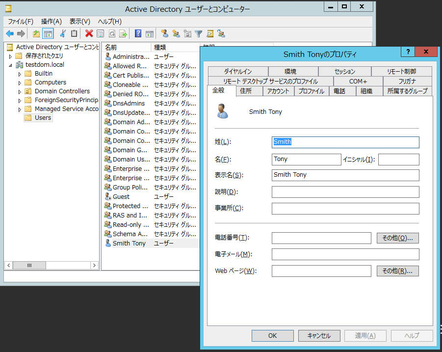Switch to the ダイヤルイン tab

(238, 71)
